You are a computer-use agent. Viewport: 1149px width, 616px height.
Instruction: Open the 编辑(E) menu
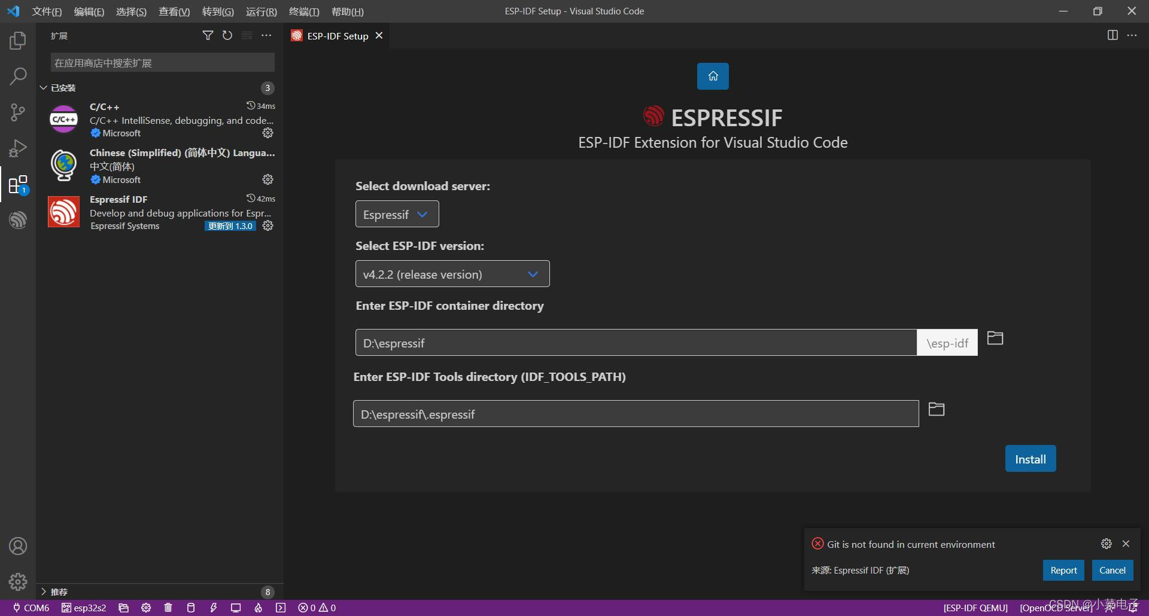point(89,11)
